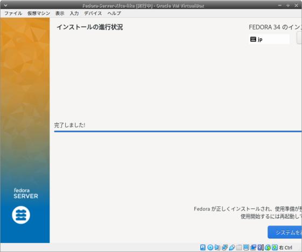The image size is (302, 252).
Task: Click the 使用開始するには再起動 message line
Action: click(271, 217)
